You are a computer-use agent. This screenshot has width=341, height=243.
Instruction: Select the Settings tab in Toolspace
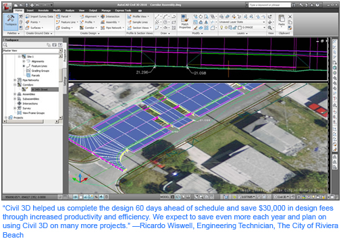coord(65,81)
